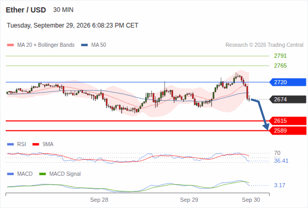Select the 30 MIN timeframe label
The height and width of the screenshot is (208, 308).
coord(63,10)
